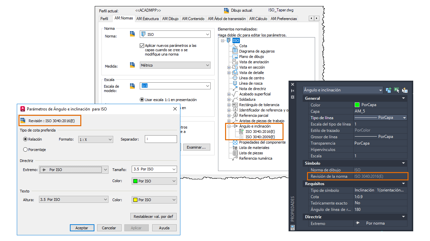Select the Propiedades del componente icon
Viewport: 430px width, 241px height.
click(x=235, y=142)
